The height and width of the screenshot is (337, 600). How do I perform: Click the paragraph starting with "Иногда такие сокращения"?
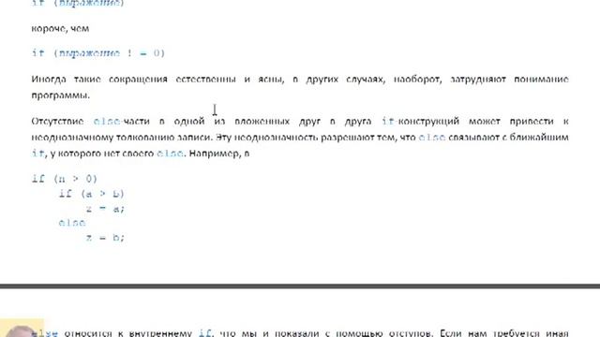[x=300, y=87]
